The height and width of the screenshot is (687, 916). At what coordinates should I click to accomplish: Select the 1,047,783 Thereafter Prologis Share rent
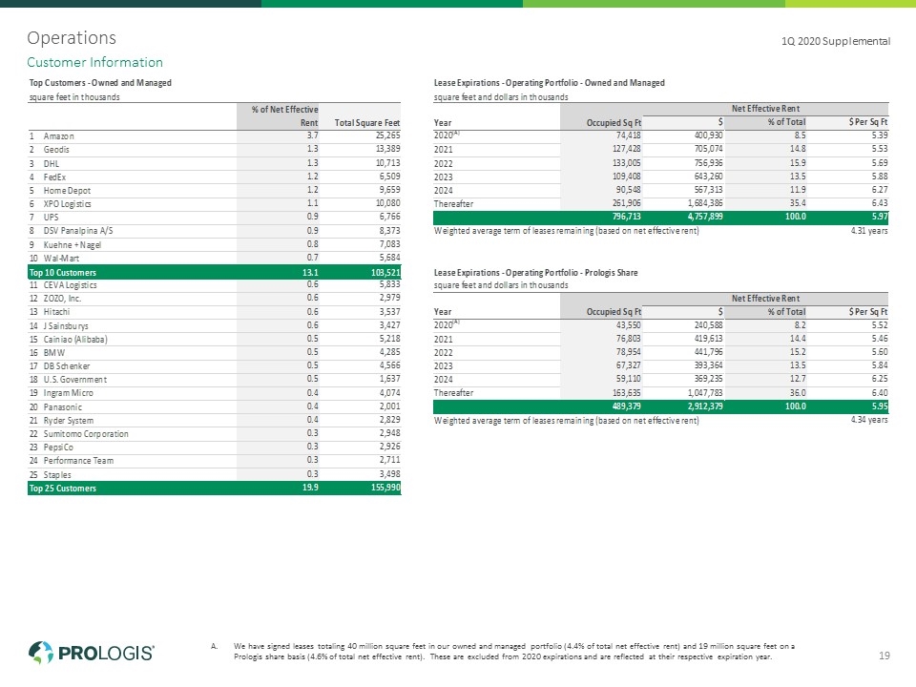705,393
